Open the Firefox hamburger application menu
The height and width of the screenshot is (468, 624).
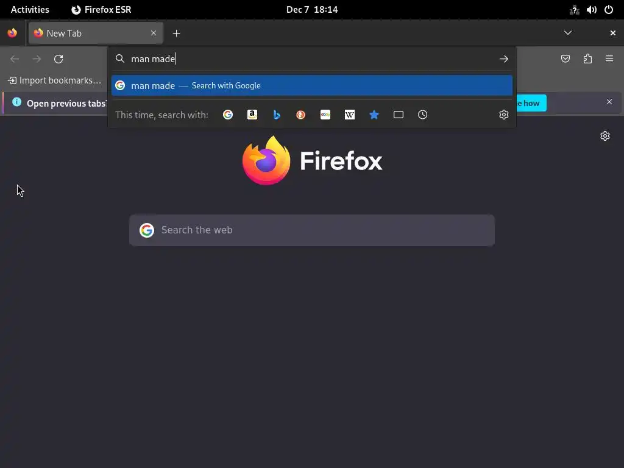click(x=609, y=58)
